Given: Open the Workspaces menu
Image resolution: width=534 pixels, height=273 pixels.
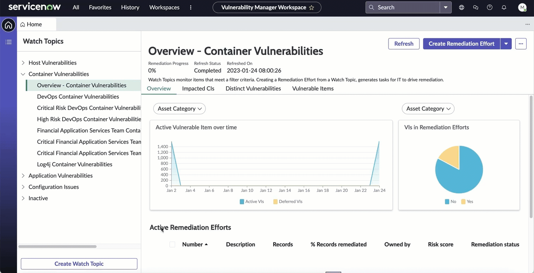Looking at the screenshot, I should pyautogui.click(x=164, y=7).
